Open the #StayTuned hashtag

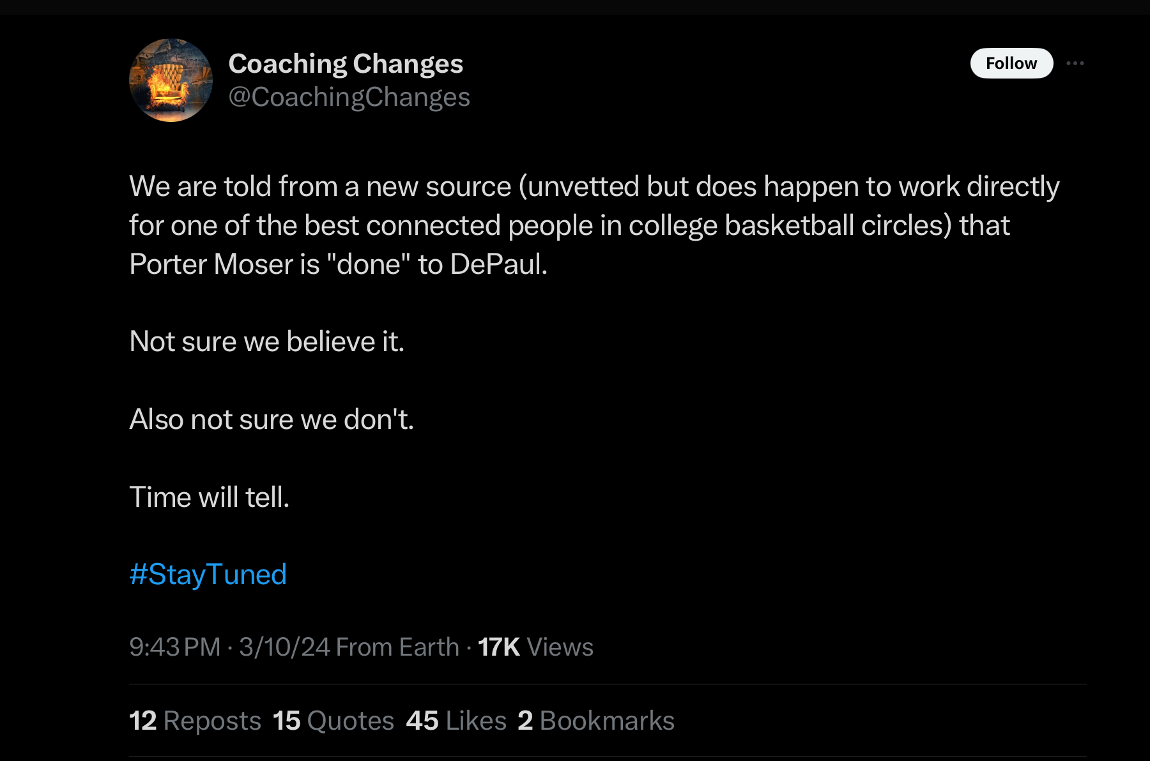point(208,574)
